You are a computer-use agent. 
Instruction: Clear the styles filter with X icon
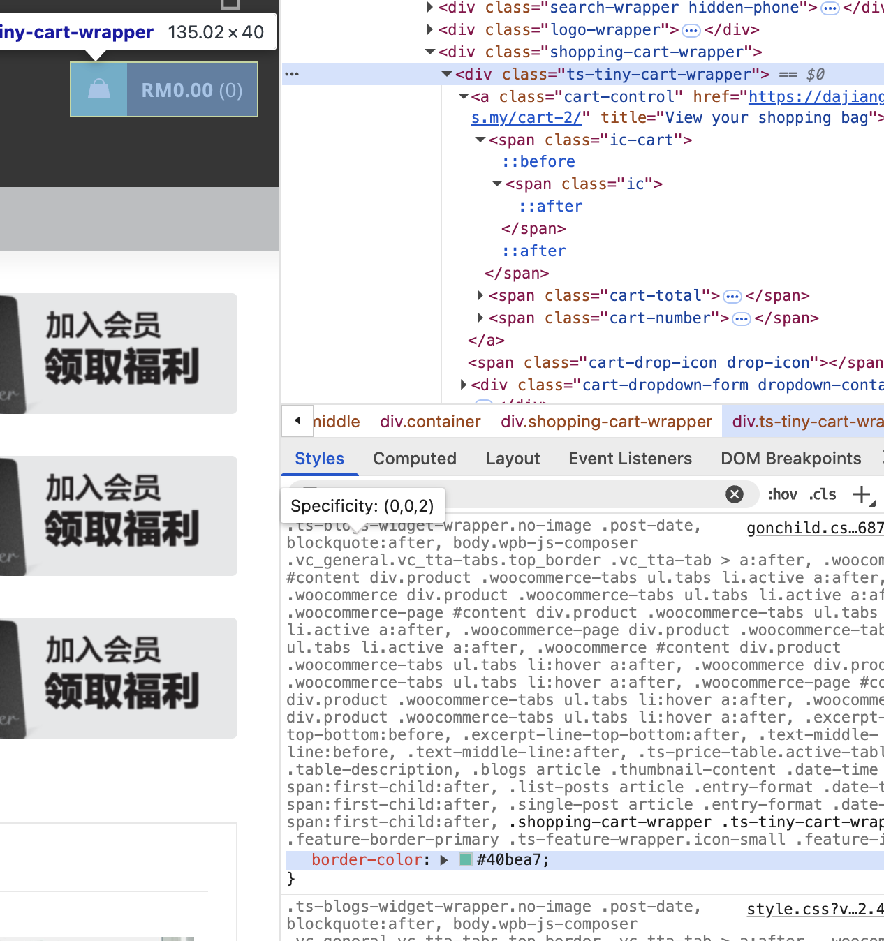[734, 494]
